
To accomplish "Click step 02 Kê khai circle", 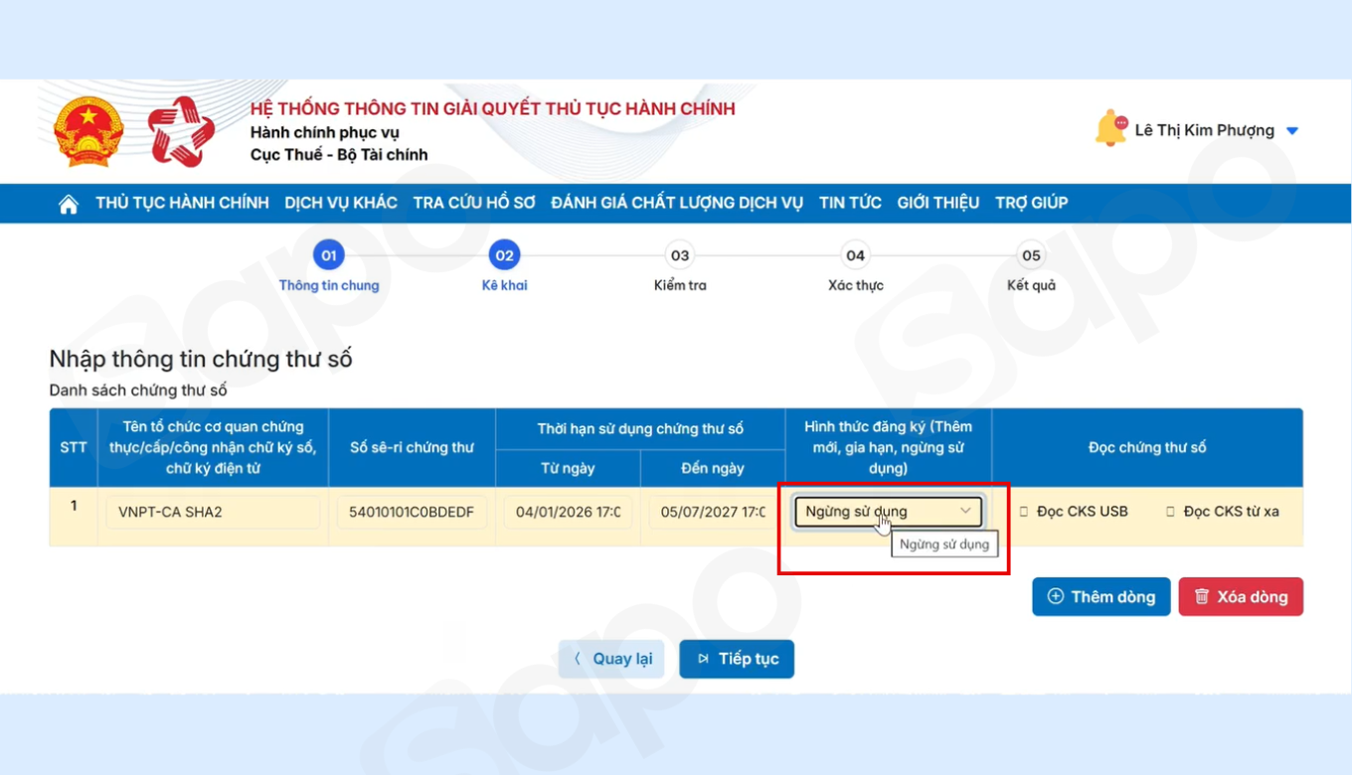I will click(x=504, y=255).
